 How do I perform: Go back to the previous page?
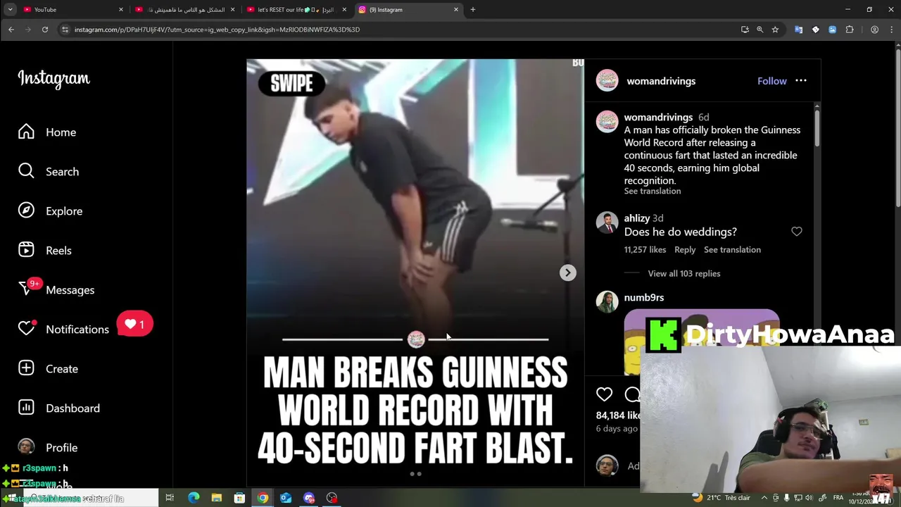pos(11,30)
